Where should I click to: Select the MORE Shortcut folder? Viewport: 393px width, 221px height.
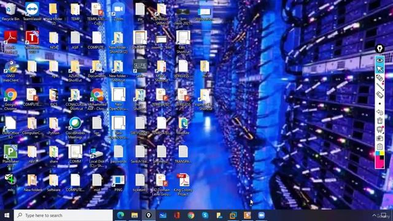(161, 71)
